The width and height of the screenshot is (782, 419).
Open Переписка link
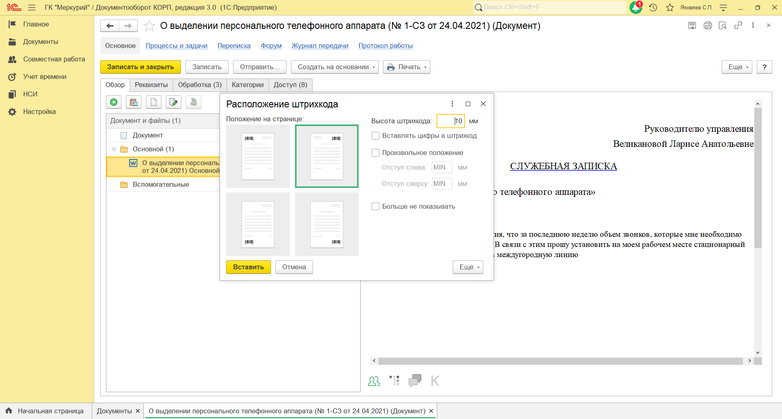[x=234, y=46]
